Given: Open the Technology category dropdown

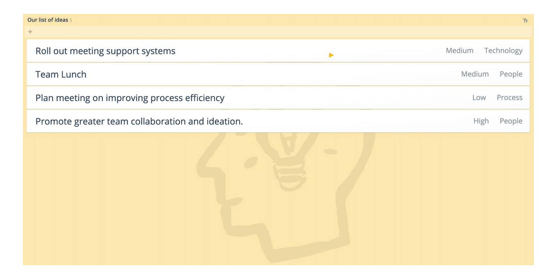Looking at the screenshot, I should (503, 51).
